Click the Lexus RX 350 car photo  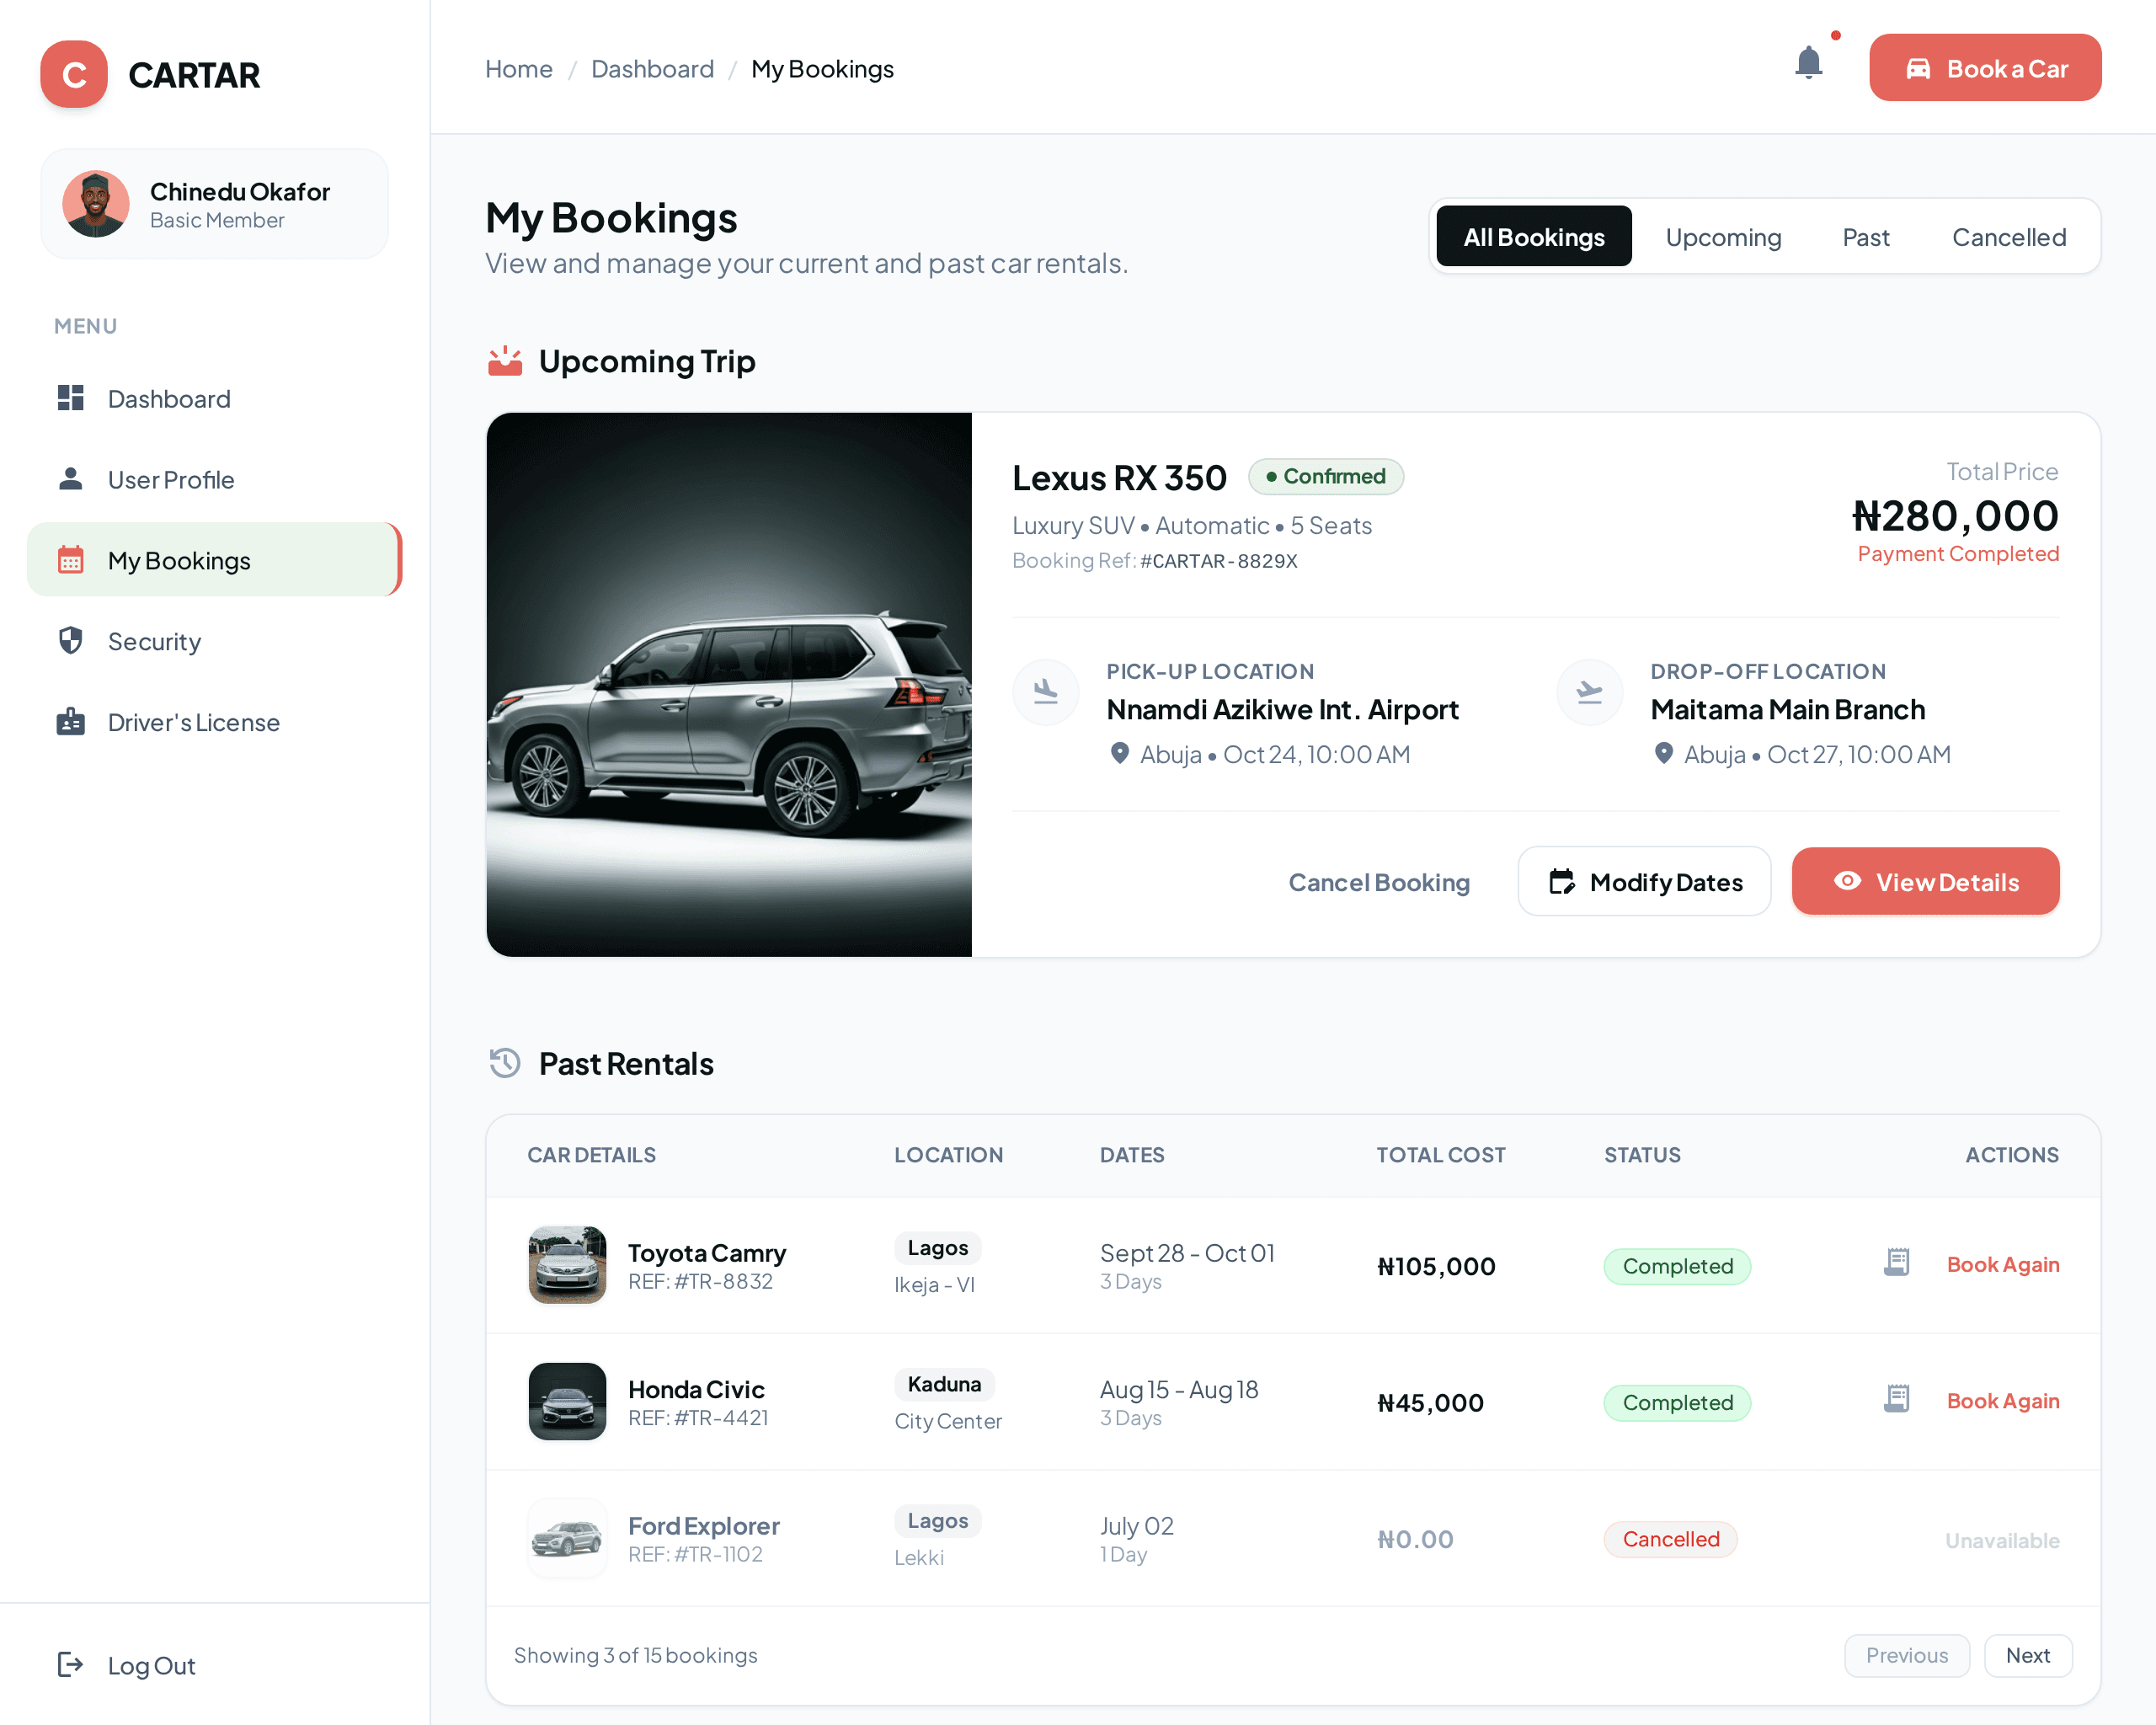pos(729,685)
